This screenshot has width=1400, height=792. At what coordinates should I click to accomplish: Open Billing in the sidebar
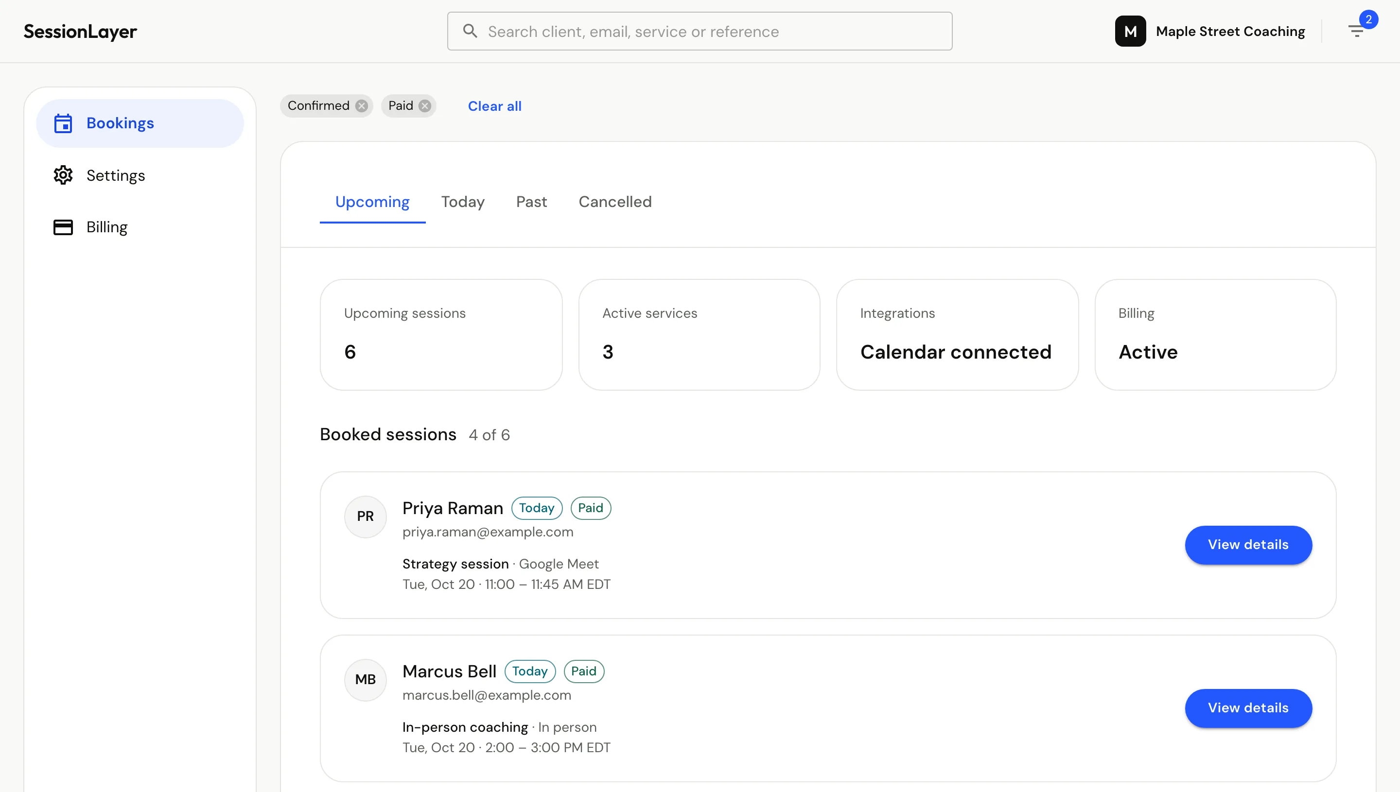(x=140, y=227)
